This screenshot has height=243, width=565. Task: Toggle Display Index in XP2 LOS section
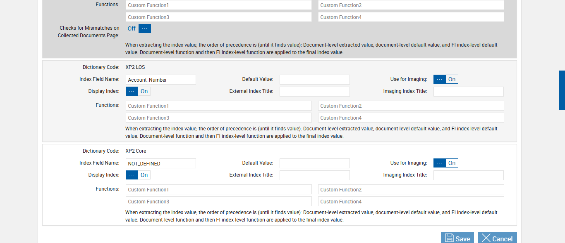[138, 91]
